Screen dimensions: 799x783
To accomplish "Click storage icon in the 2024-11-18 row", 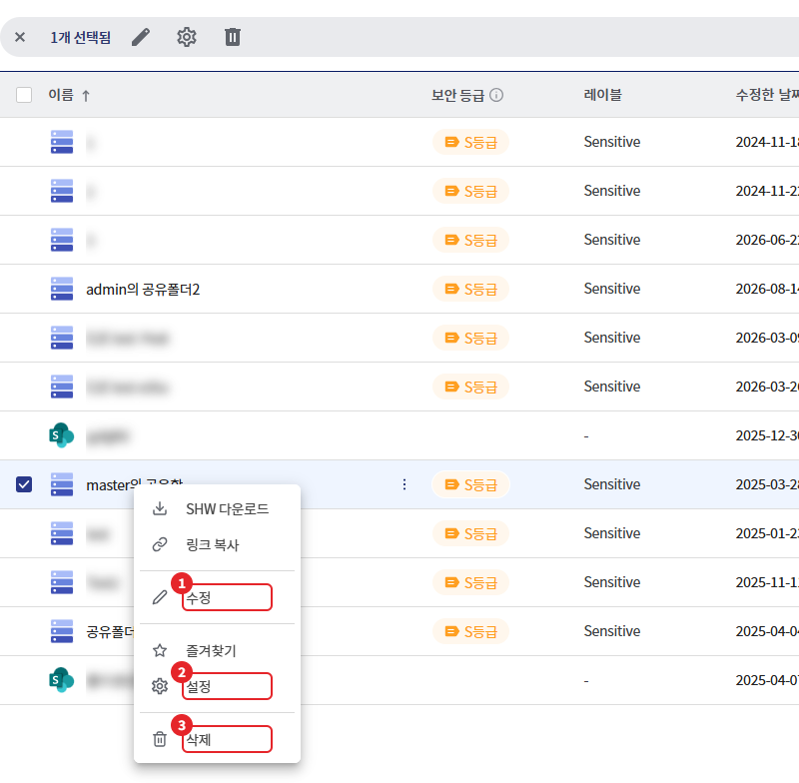I will click(62, 142).
